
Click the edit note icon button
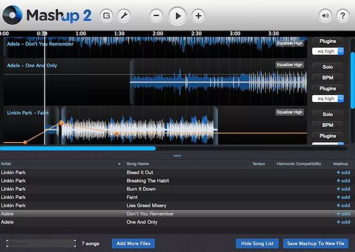tap(106, 16)
